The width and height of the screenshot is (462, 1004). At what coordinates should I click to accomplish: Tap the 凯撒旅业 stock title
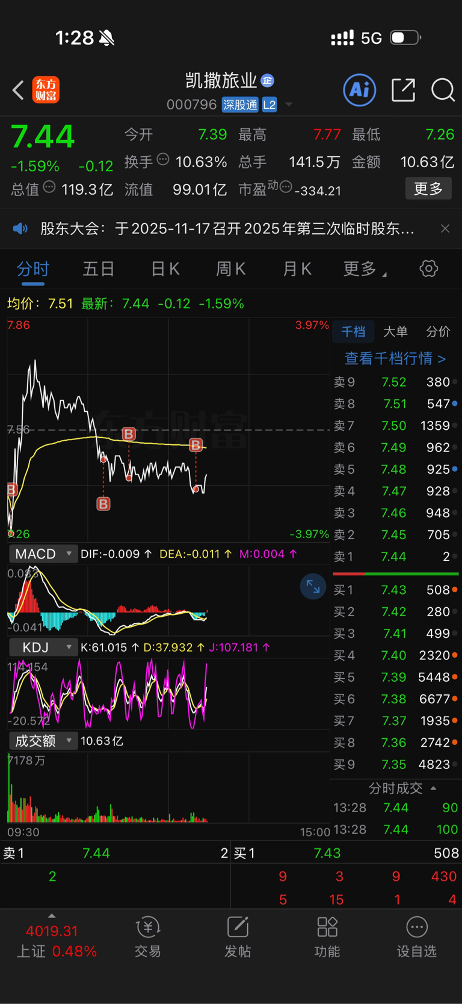[221, 81]
